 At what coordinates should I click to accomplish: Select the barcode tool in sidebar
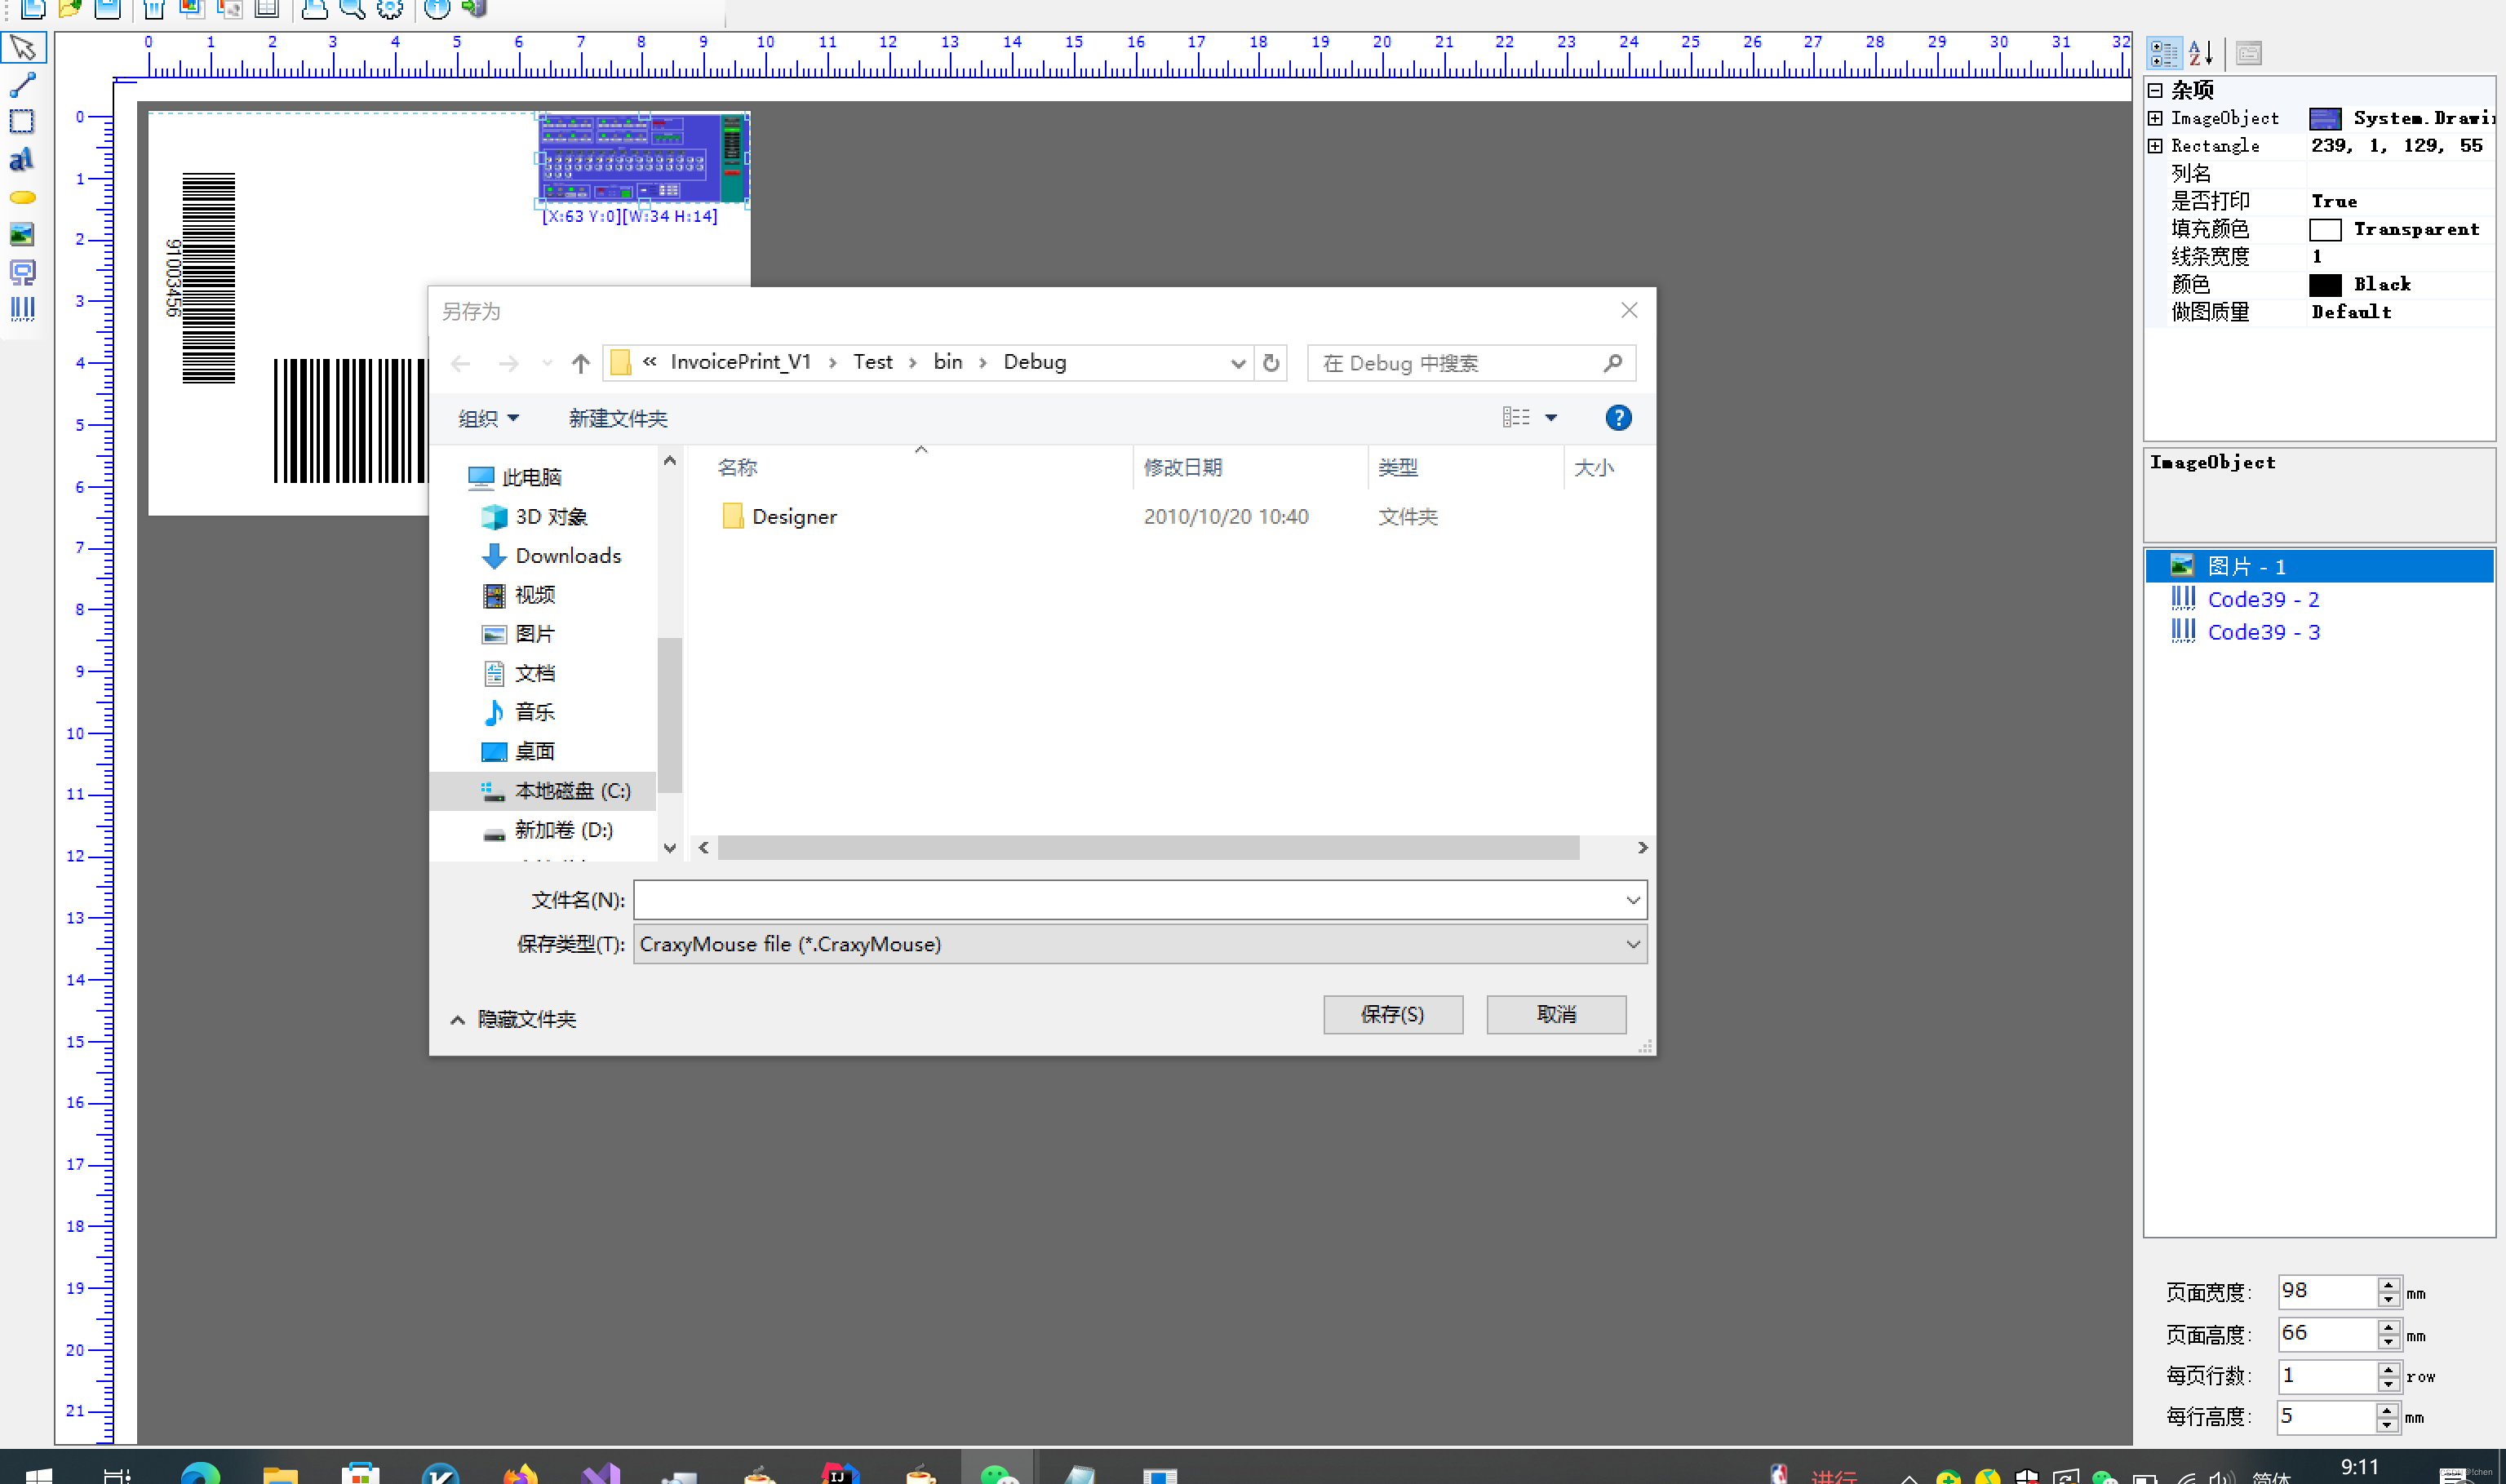[22, 309]
